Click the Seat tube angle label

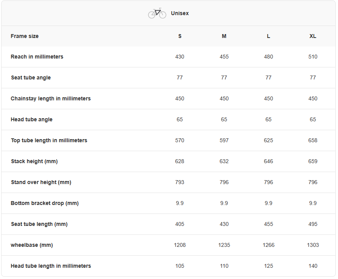[31, 77]
